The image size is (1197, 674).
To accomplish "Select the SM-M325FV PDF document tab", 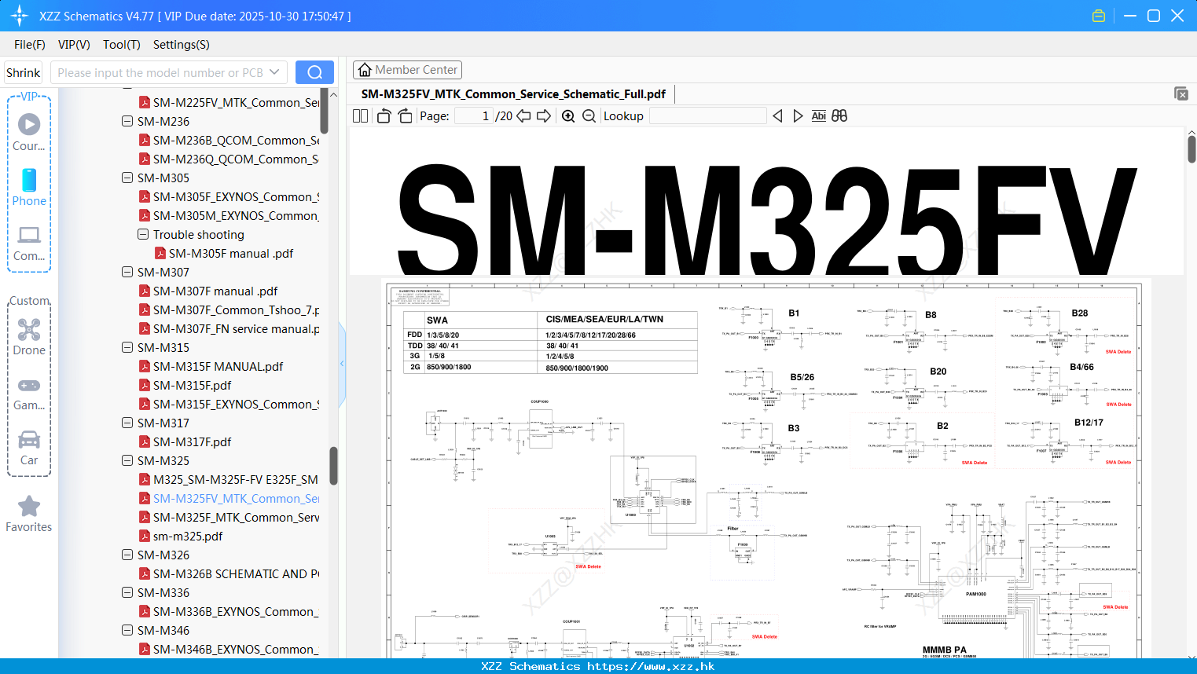I will (x=513, y=94).
